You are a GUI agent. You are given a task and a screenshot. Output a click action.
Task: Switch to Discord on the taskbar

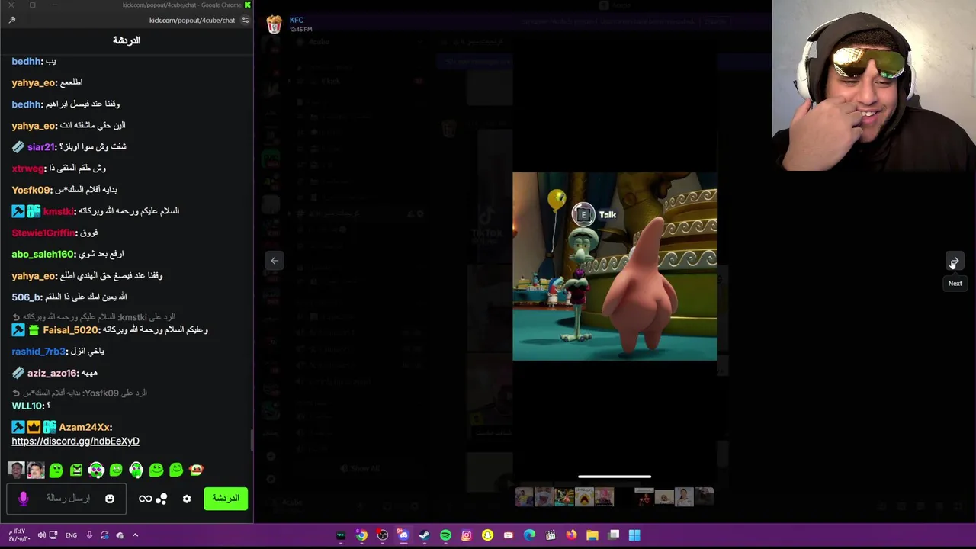(403, 535)
